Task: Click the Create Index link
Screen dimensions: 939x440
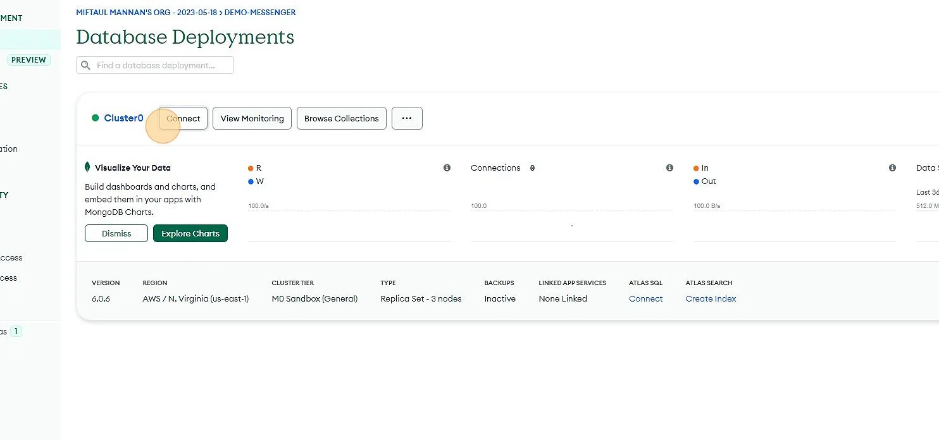Action: (711, 298)
